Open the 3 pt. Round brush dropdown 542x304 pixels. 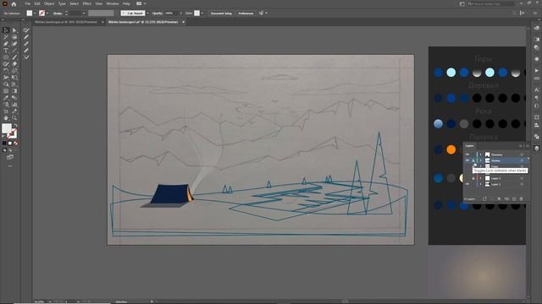[147, 14]
